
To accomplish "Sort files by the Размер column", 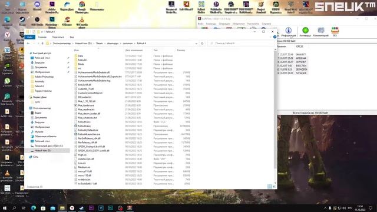I will pos(181,50).
